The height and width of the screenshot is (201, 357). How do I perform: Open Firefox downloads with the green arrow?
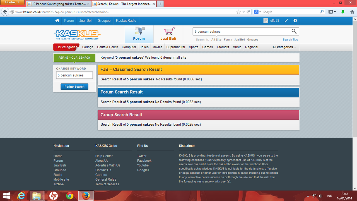(x=343, y=12)
